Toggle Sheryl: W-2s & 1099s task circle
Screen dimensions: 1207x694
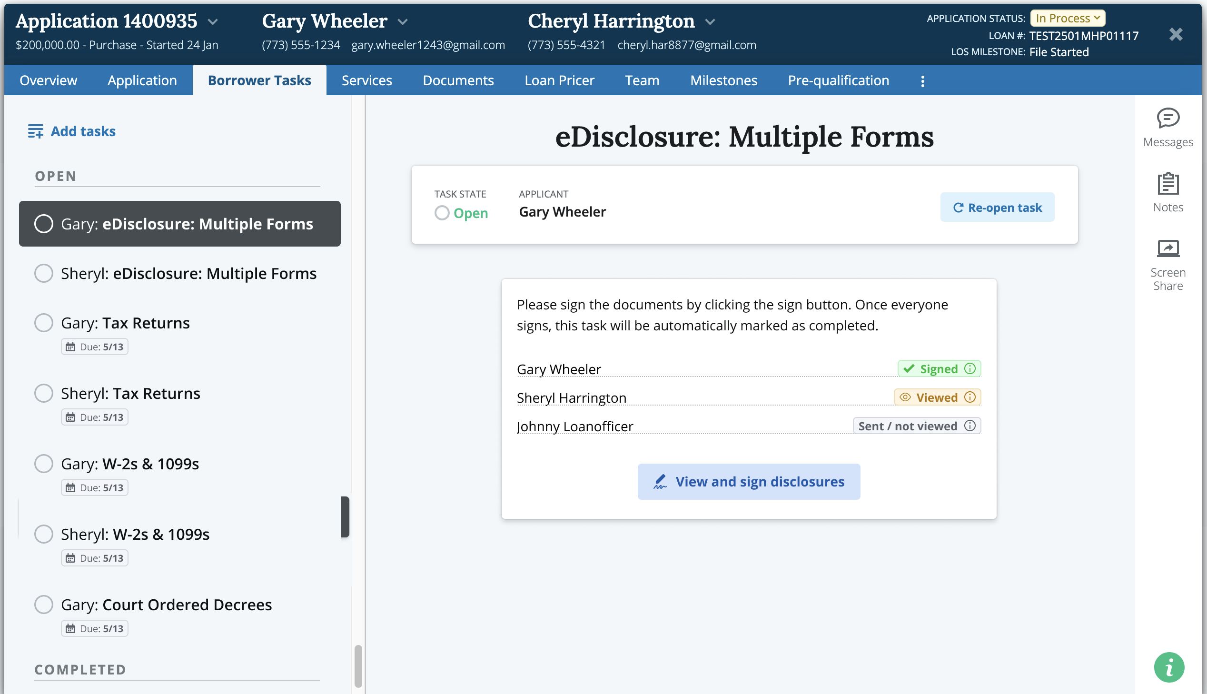pyautogui.click(x=43, y=534)
